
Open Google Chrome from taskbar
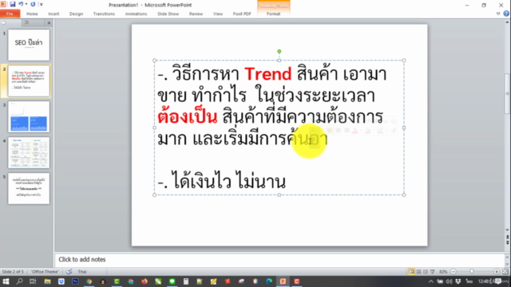click(x=89, y=281)
